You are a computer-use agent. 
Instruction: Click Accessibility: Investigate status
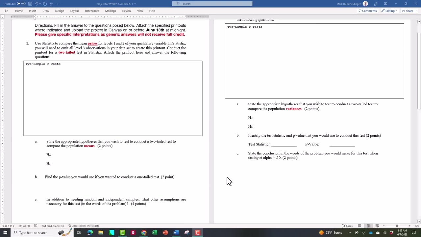click(x=84, y=226)
